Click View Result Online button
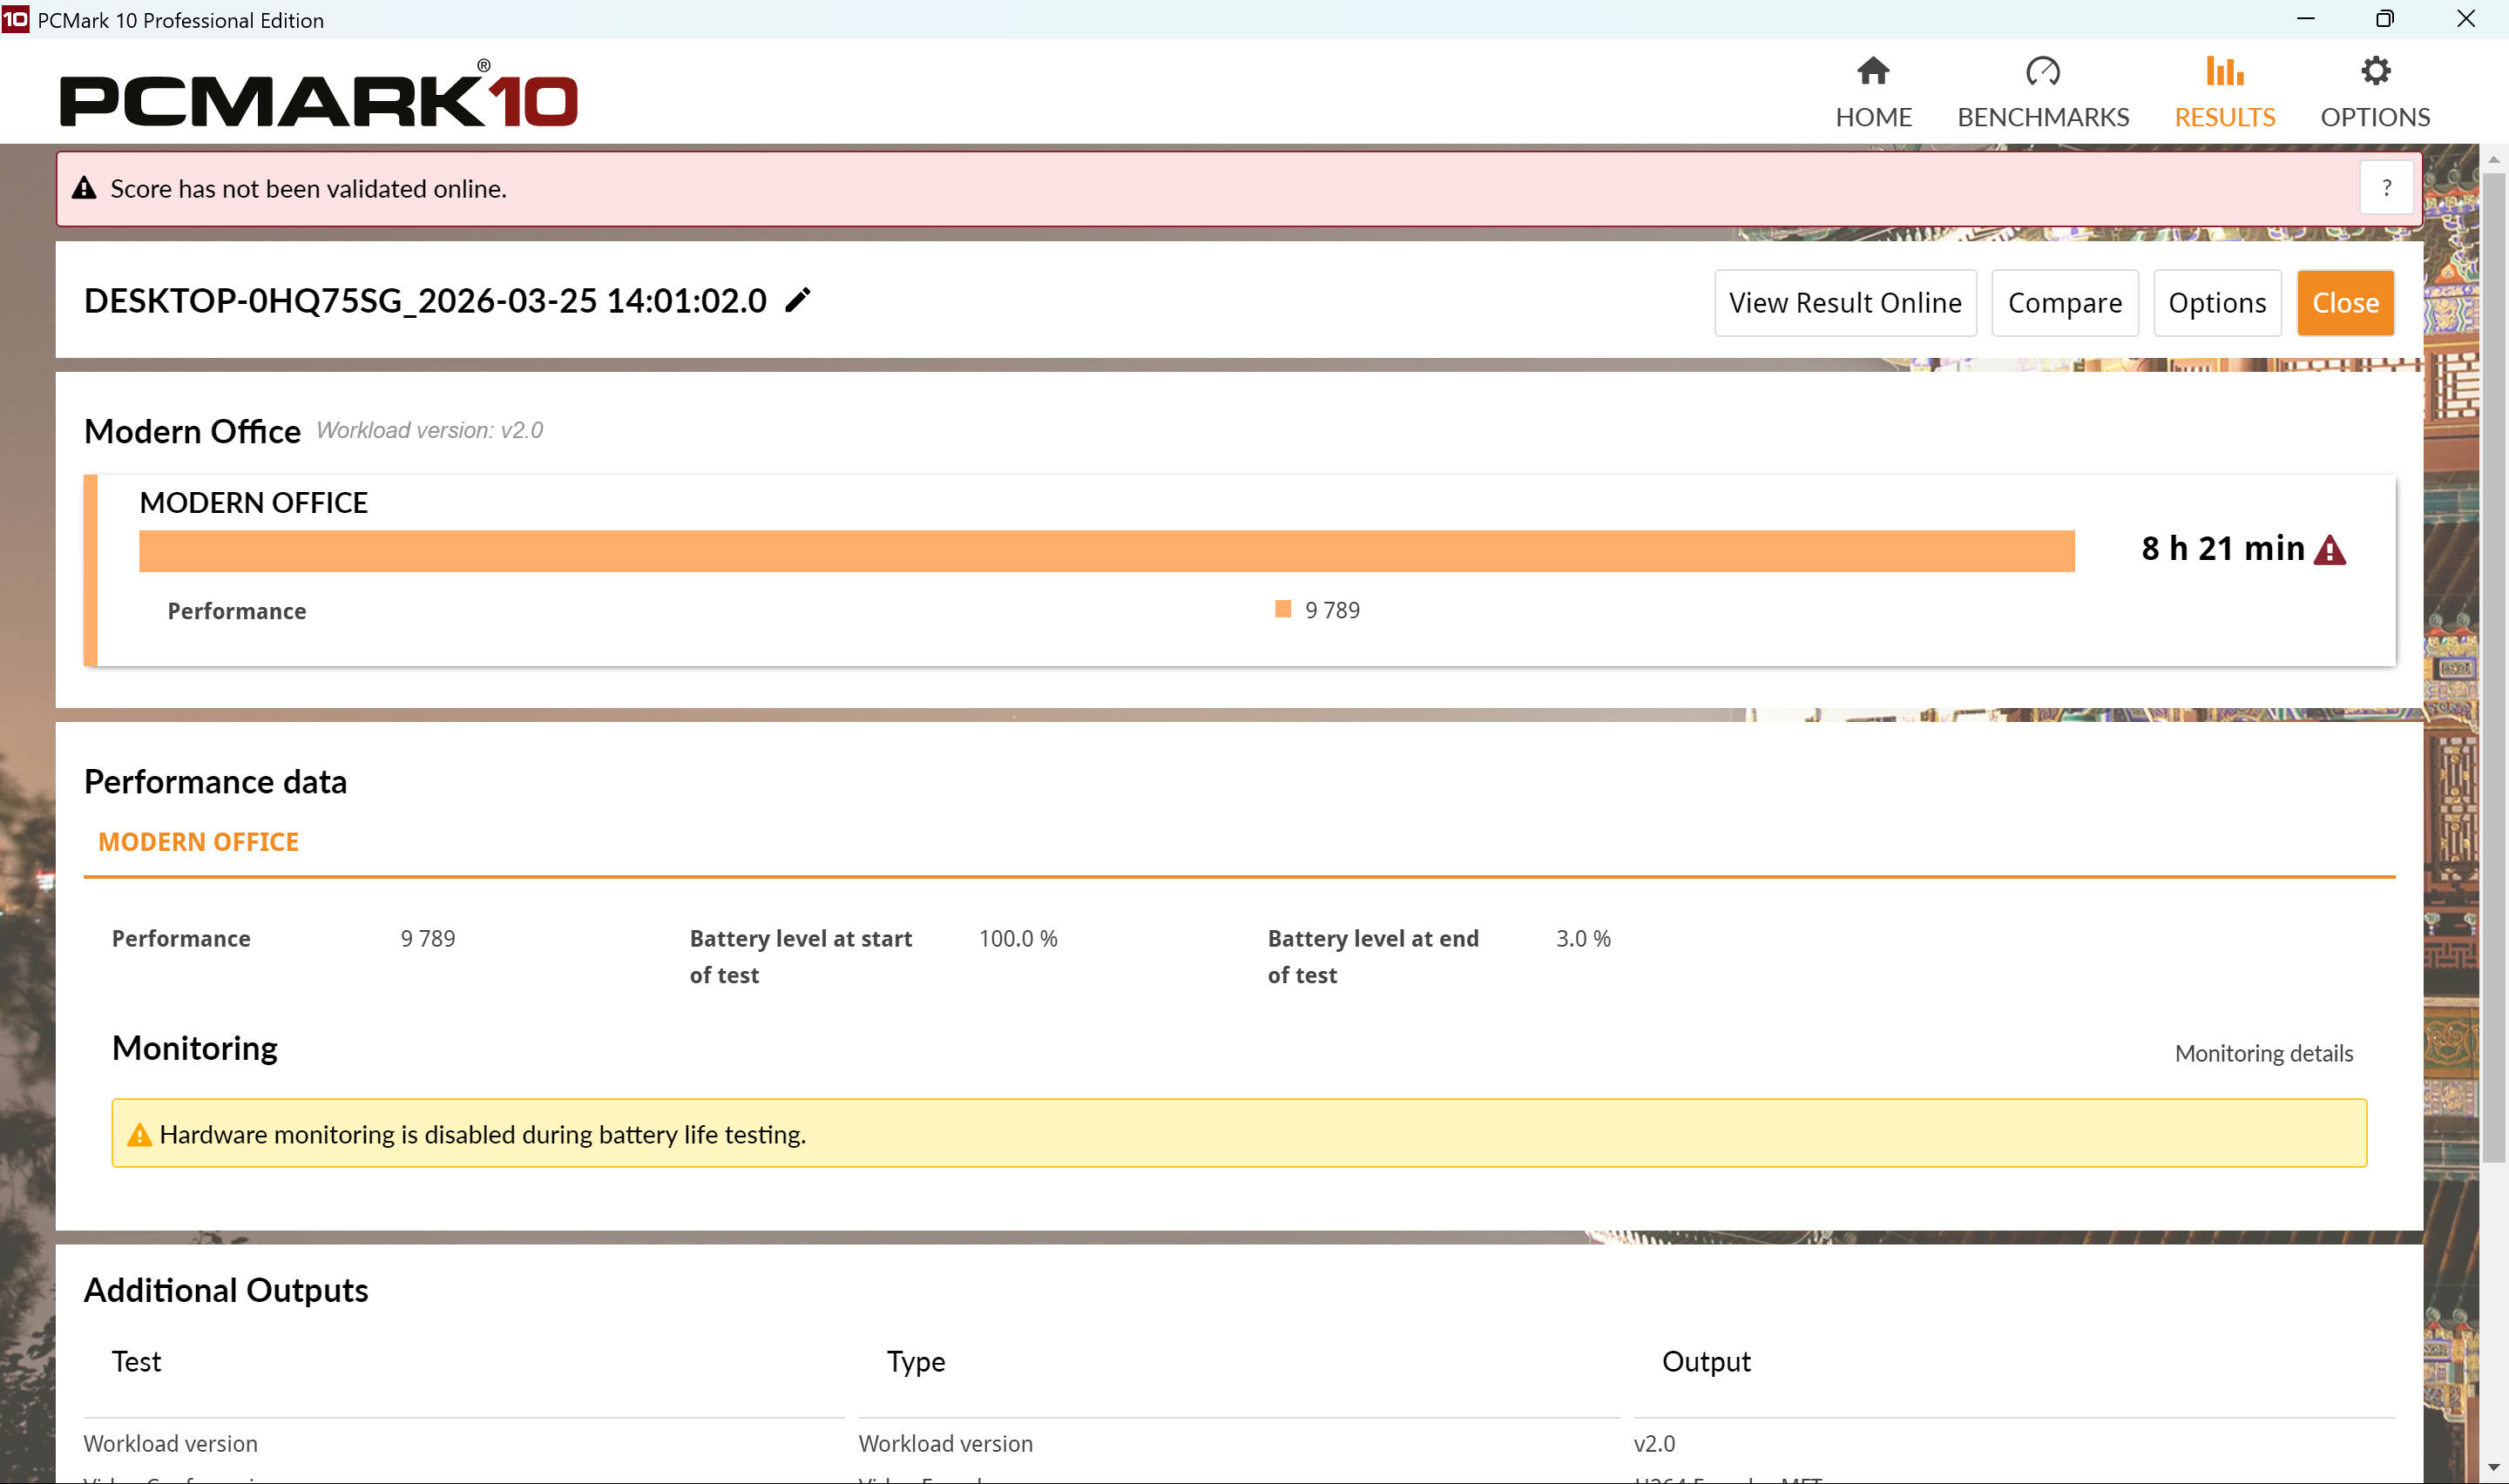Viewport: 2509px width, 1484px height. pyautogui.click(x=1844, y=303)
